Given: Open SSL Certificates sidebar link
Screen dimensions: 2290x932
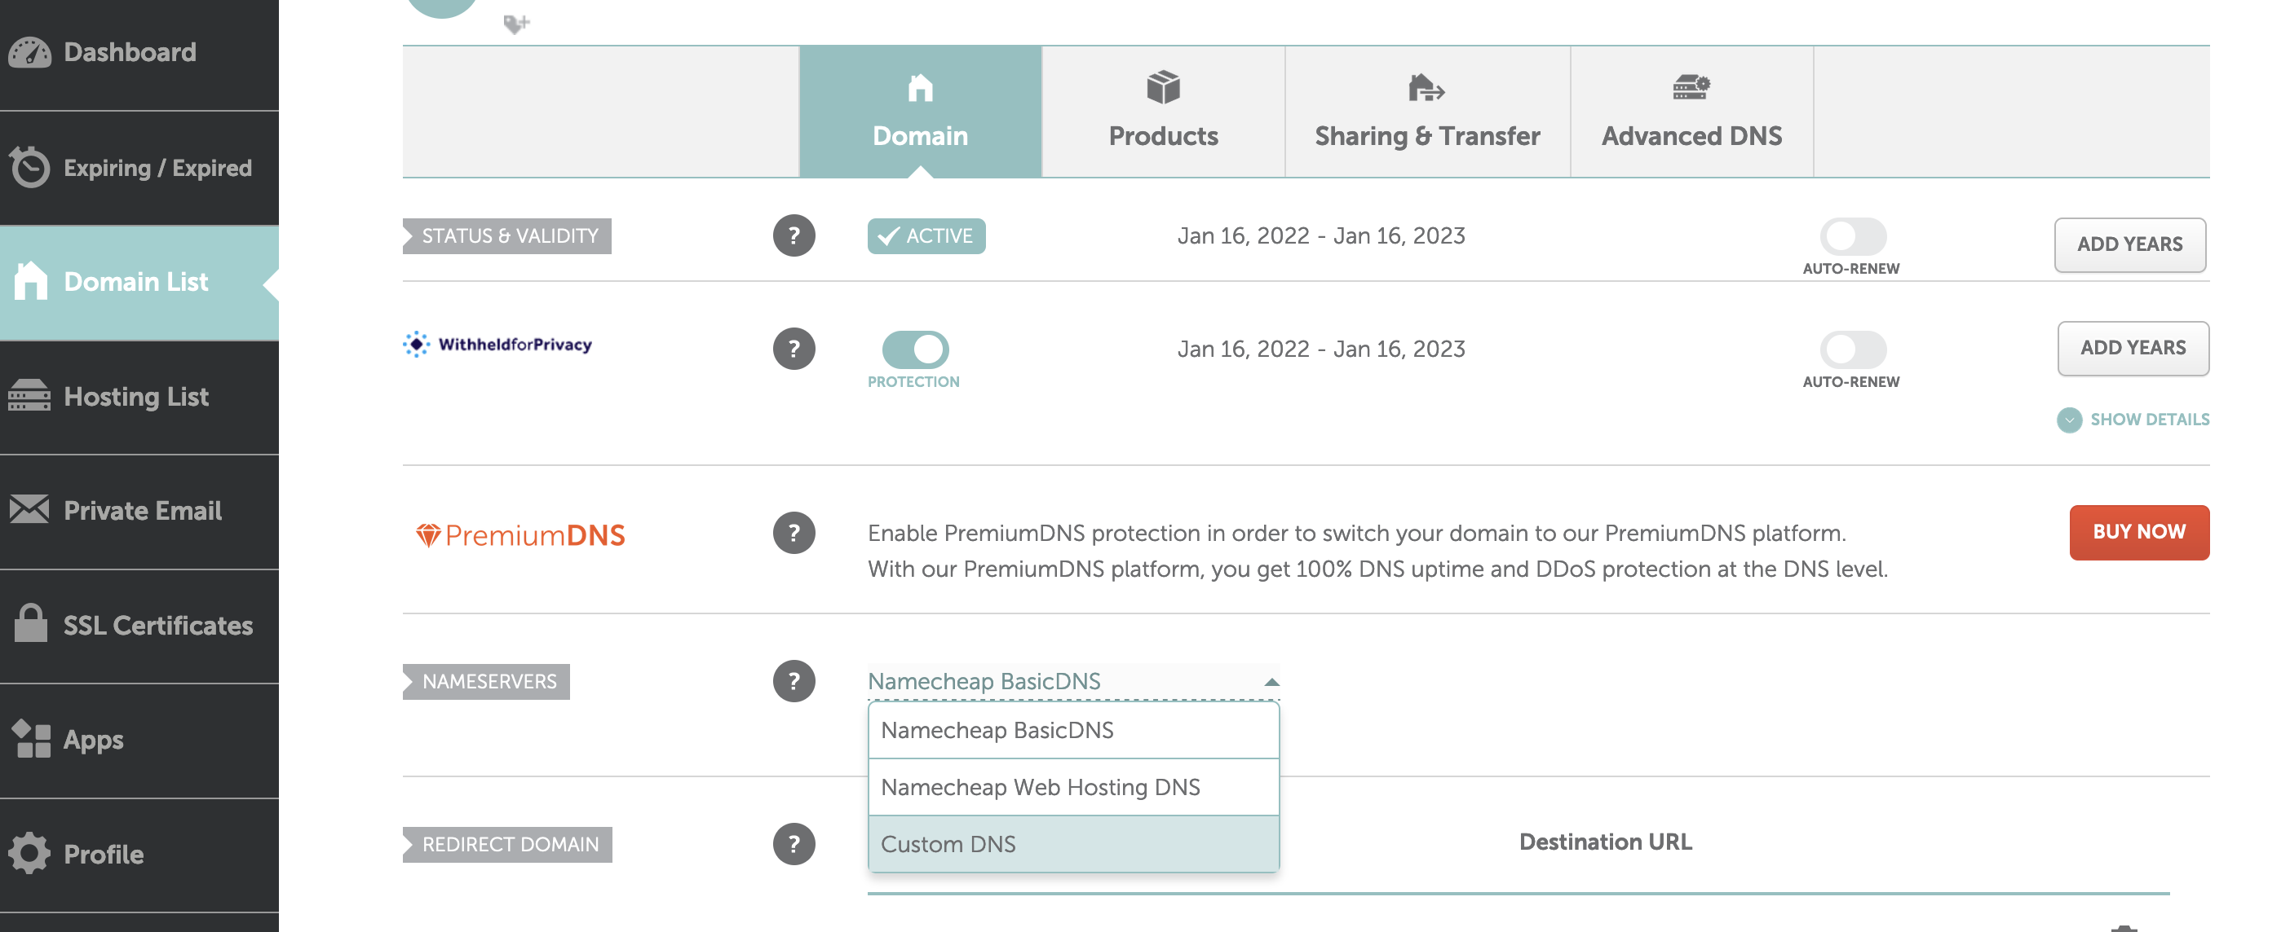Looking at the screenshot, I should point(139,626).
